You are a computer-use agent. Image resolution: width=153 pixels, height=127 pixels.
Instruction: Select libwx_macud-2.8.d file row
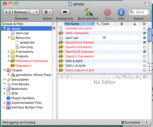103,70
